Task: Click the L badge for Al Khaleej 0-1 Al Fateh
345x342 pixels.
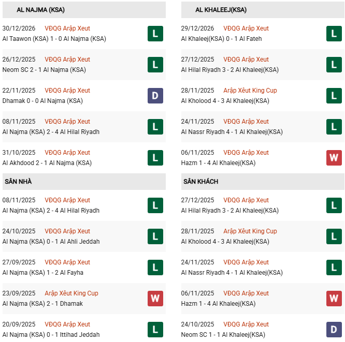Action: point(334,34)
